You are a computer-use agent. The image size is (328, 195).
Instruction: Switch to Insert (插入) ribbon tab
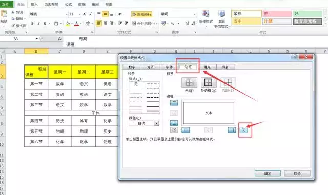pyautogui.click(x=34, y=4)
